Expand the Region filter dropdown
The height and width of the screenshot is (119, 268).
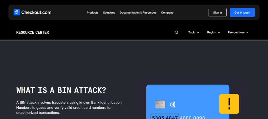click(x=214, y=32)
